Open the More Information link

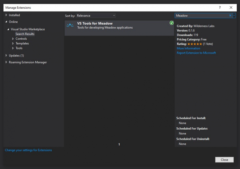coord(188,48)
